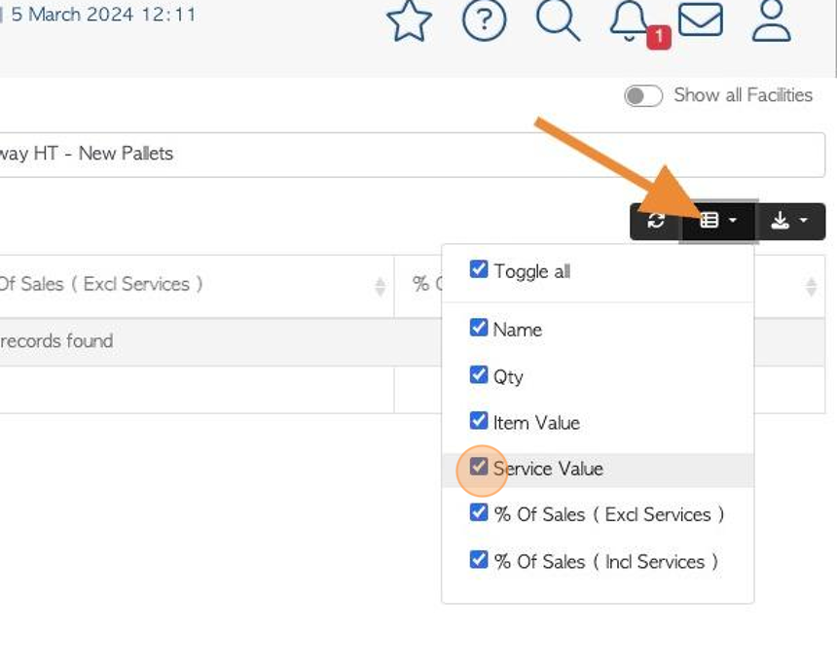This screenshot has height=667, width=837.
Task: Click the 'Show all Facilities' label
Action: [743, 95]
